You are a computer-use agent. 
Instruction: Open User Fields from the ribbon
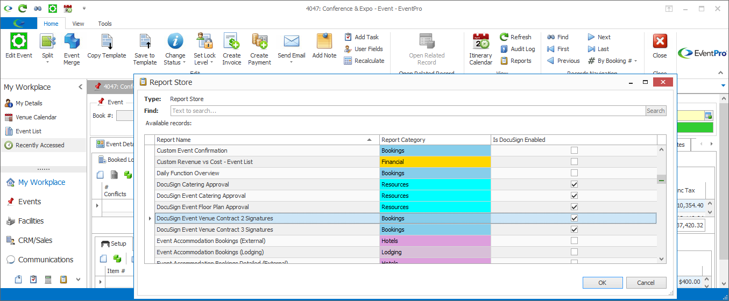click(363, 49)
